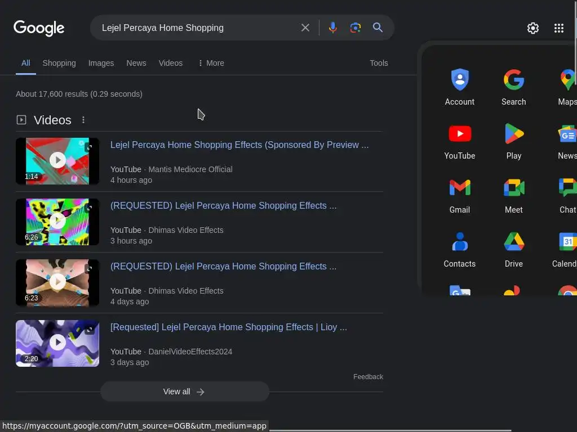This screenshot has height=432, width=577.
Task: Open quick settings gear
Action: click(x=533, y=28)
